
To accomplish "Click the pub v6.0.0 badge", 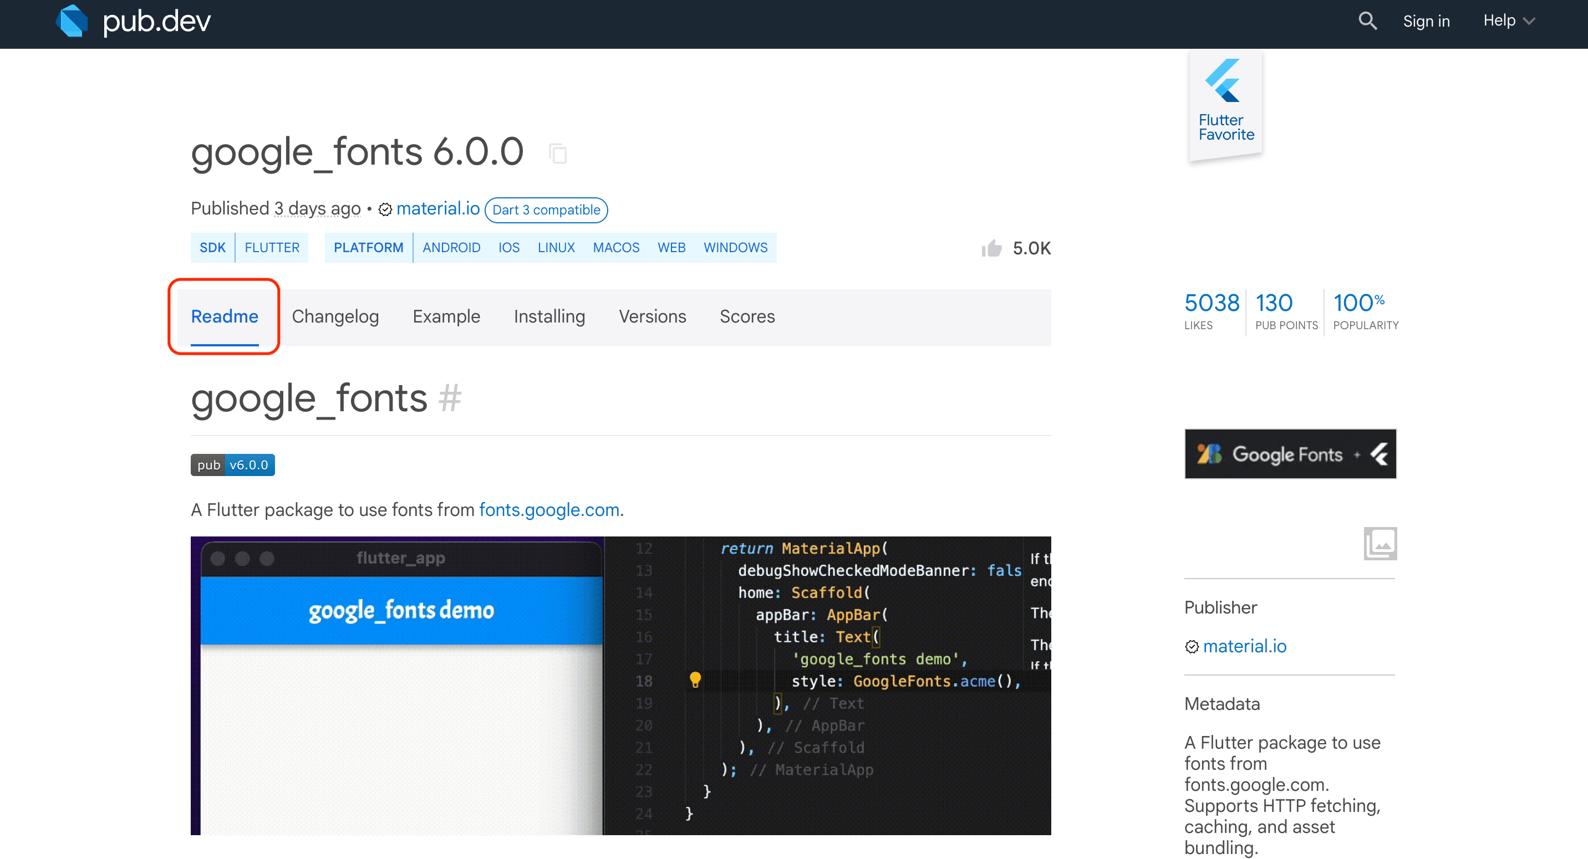I will coord(232,465).
